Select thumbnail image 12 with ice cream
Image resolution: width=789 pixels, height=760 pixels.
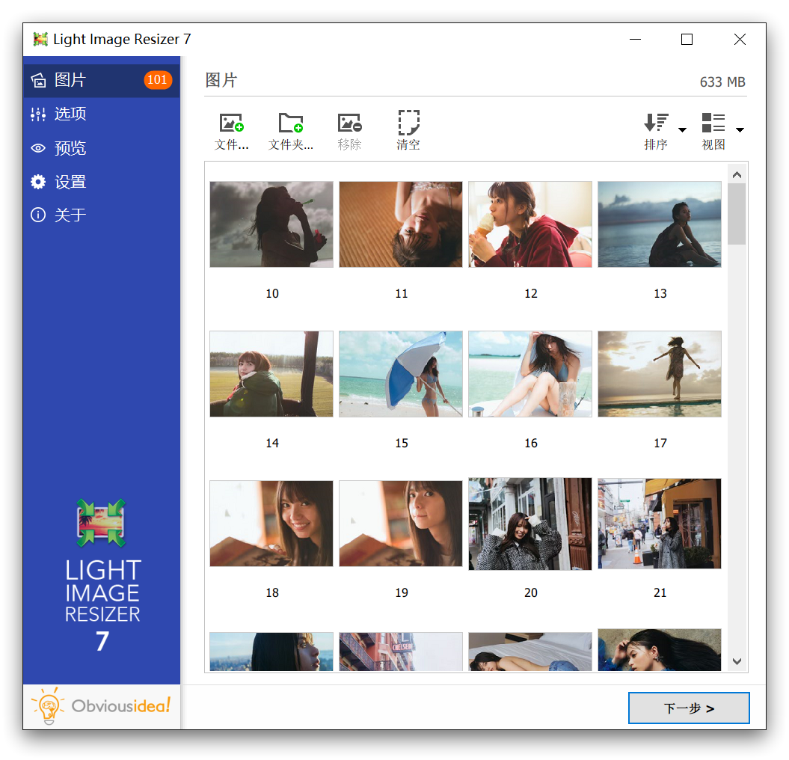coord(530,224)
